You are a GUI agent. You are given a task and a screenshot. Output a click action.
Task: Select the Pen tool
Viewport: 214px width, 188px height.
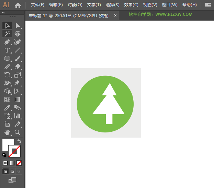coord(7,42)
